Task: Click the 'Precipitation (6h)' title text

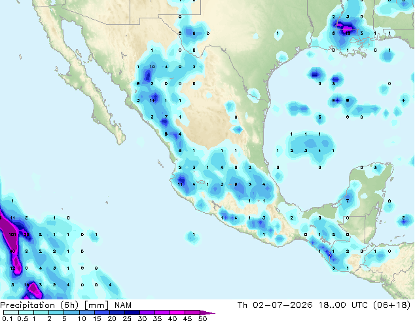Action: pyautogui.click(x=39, y=305)
